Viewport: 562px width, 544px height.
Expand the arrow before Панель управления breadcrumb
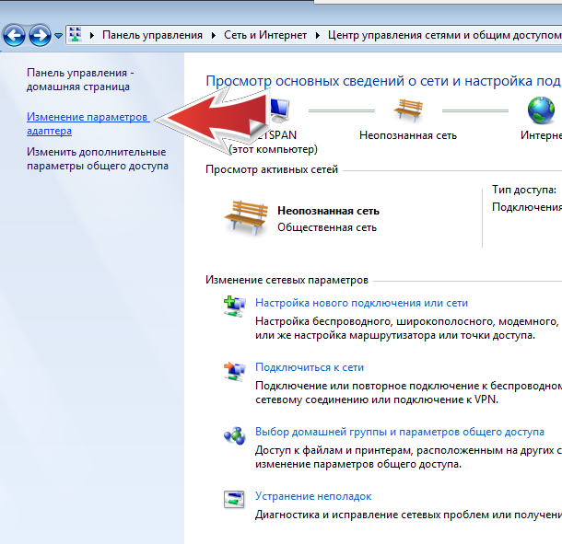pos(92,35)
